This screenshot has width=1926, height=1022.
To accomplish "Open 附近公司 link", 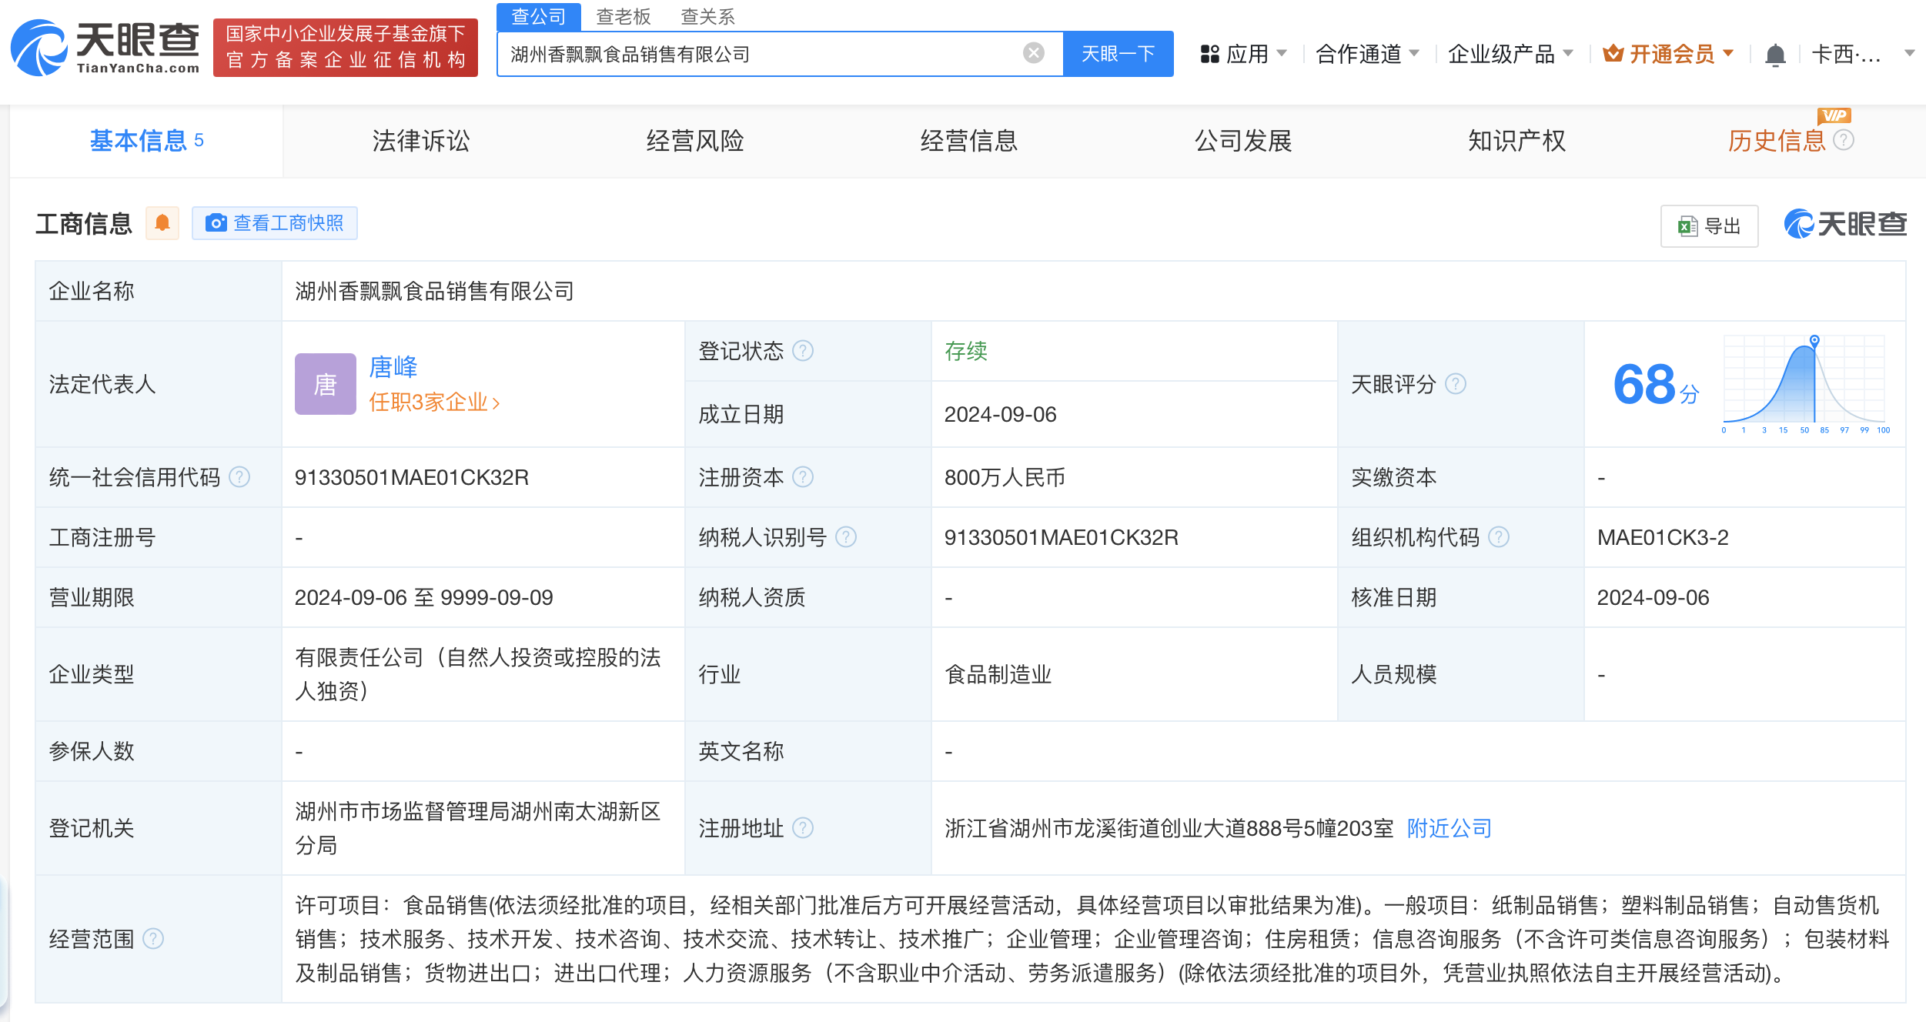I will [x=1450, y=828].
